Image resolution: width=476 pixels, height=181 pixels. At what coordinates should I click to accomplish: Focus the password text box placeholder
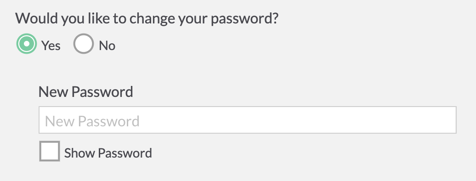[92, 121]
